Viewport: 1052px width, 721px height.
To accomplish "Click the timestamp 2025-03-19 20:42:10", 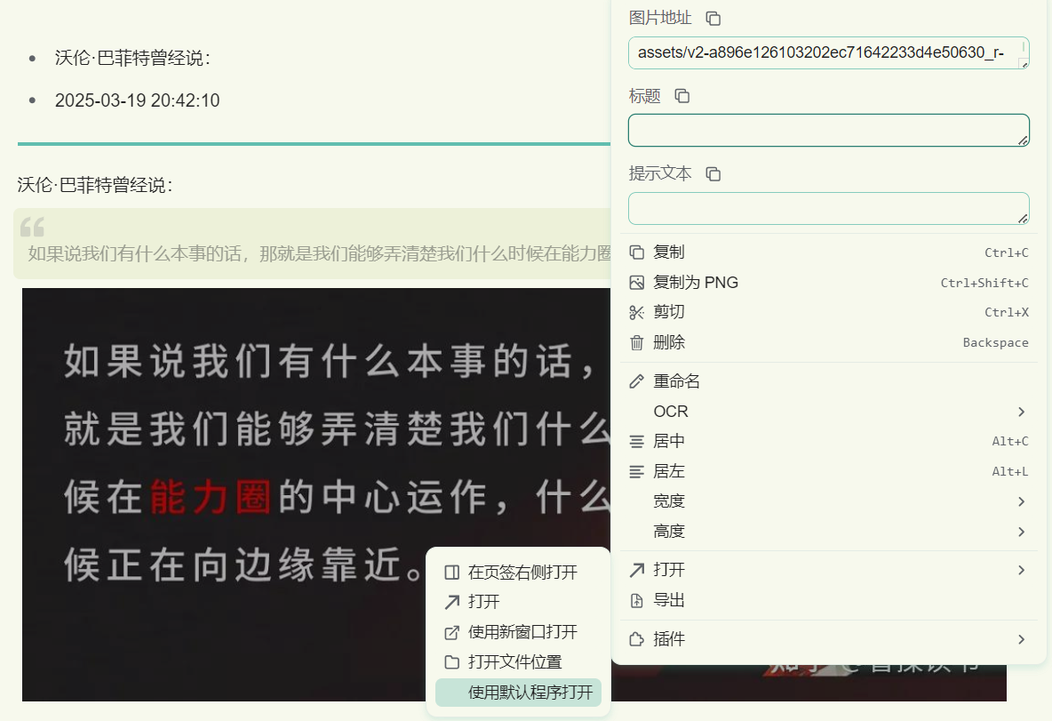I will 138,100.
